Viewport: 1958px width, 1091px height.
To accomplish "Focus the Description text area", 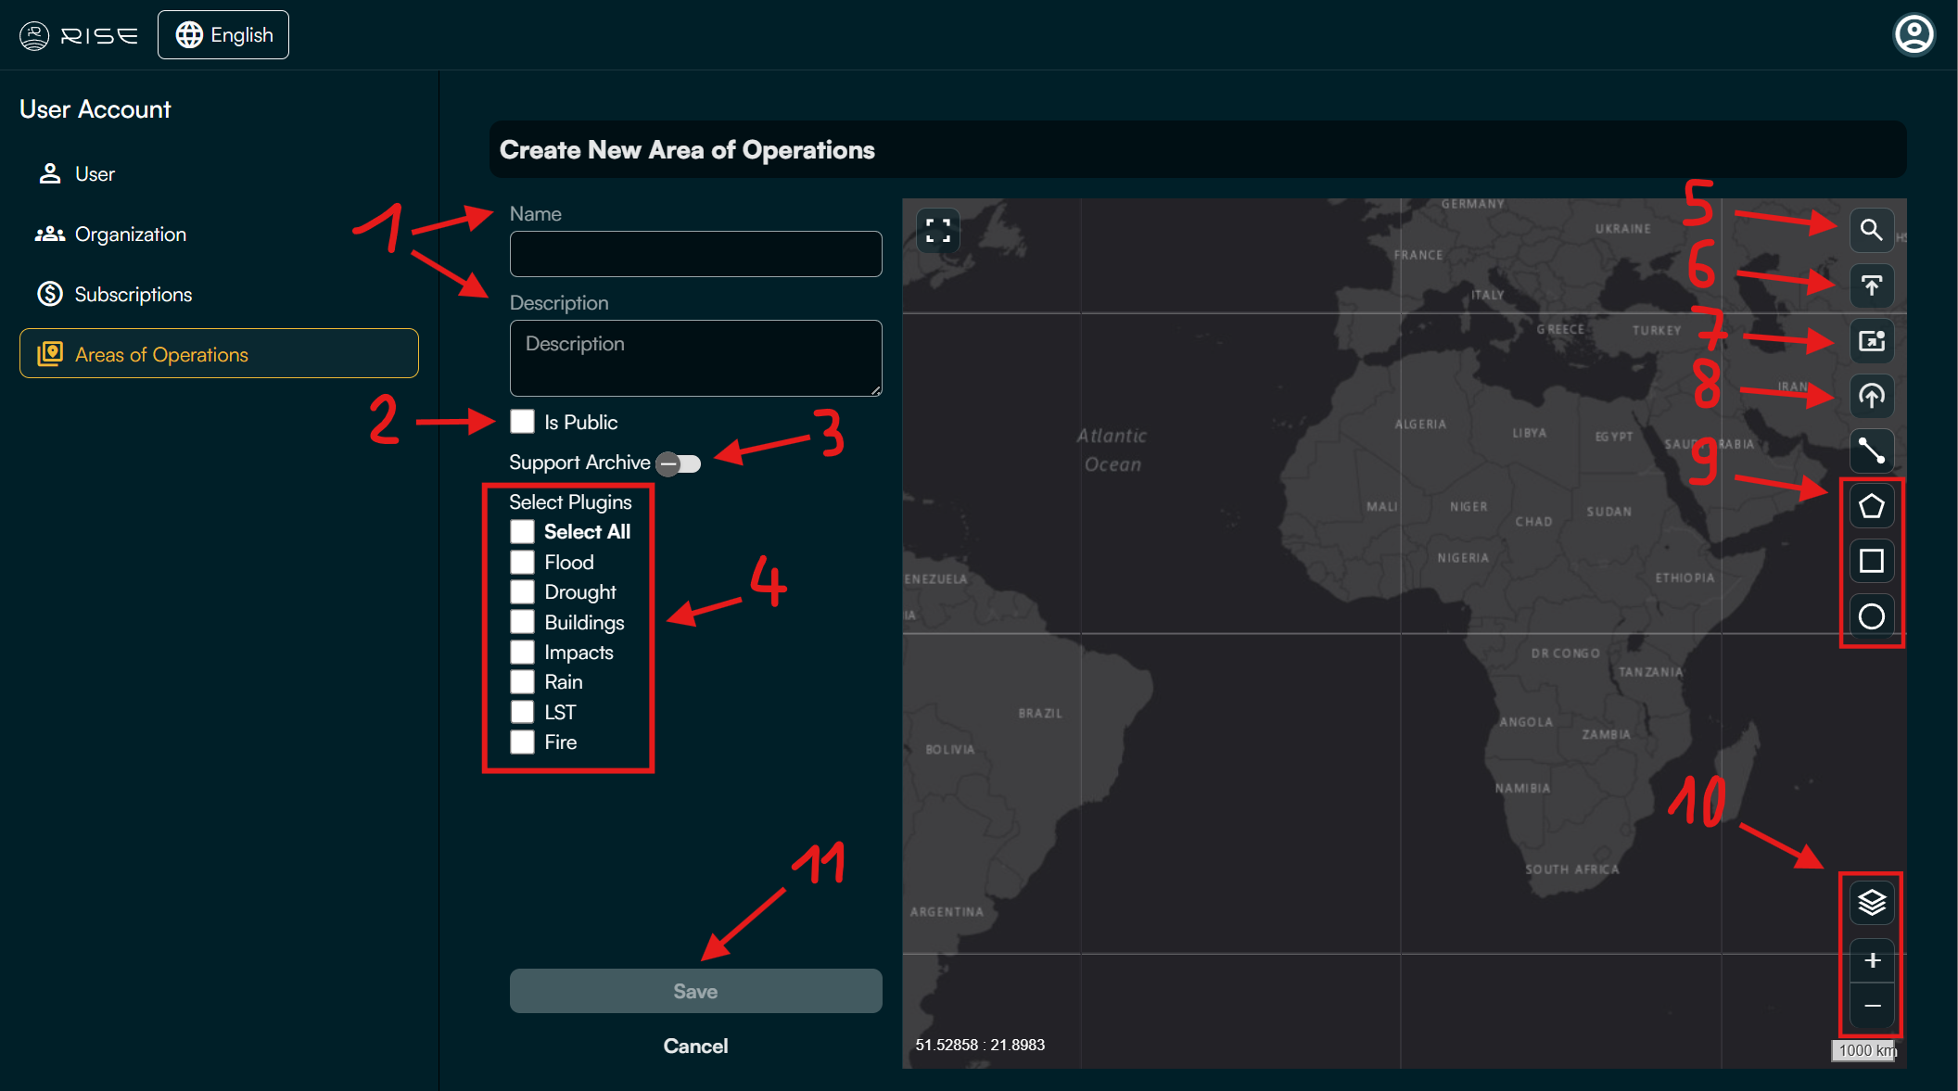I will (695, 359).
